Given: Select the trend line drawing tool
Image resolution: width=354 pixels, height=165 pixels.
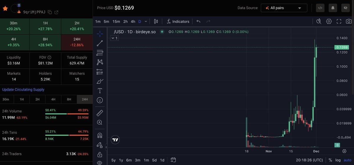Looking at the screenshot, I should pos(100,43).
